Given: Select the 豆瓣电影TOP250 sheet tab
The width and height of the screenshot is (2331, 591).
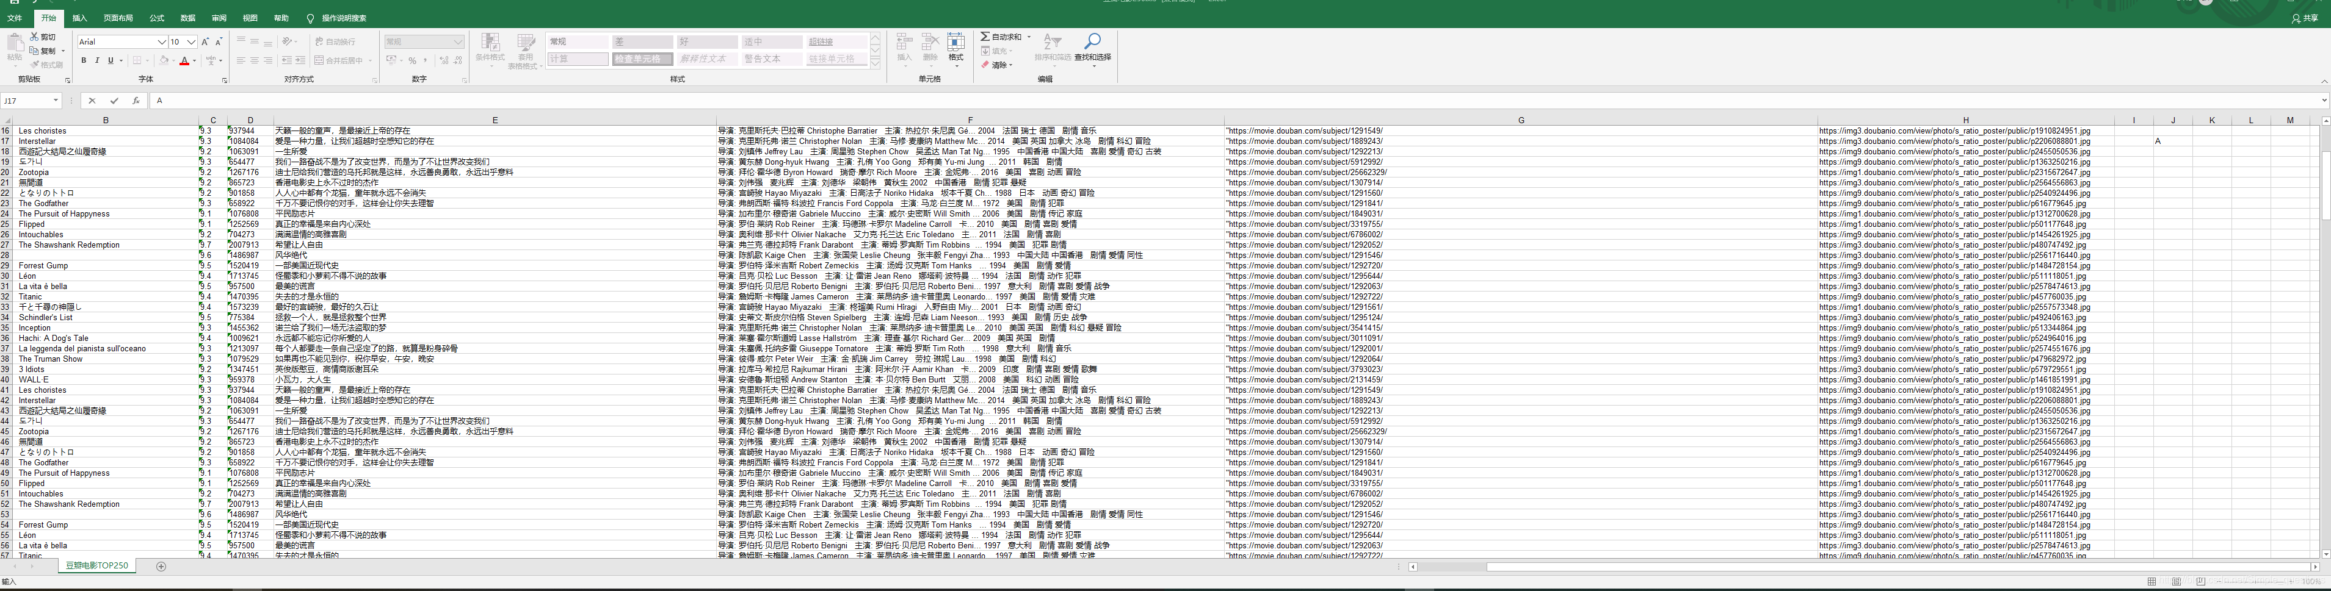Looking at the screenshot, I should 97,566.
